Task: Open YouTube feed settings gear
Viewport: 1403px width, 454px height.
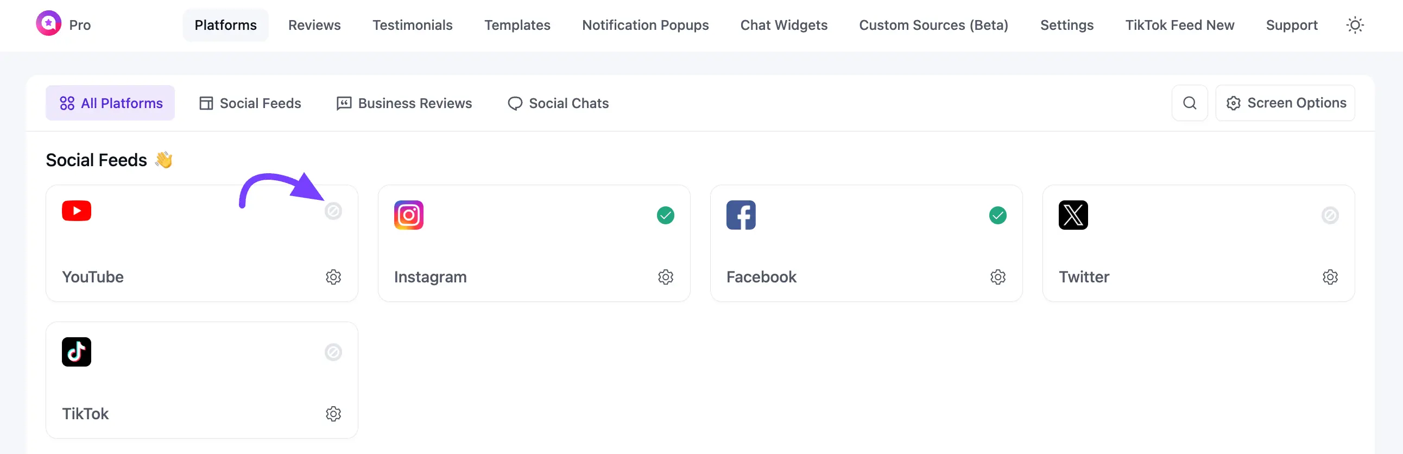Action: (333, 277)
